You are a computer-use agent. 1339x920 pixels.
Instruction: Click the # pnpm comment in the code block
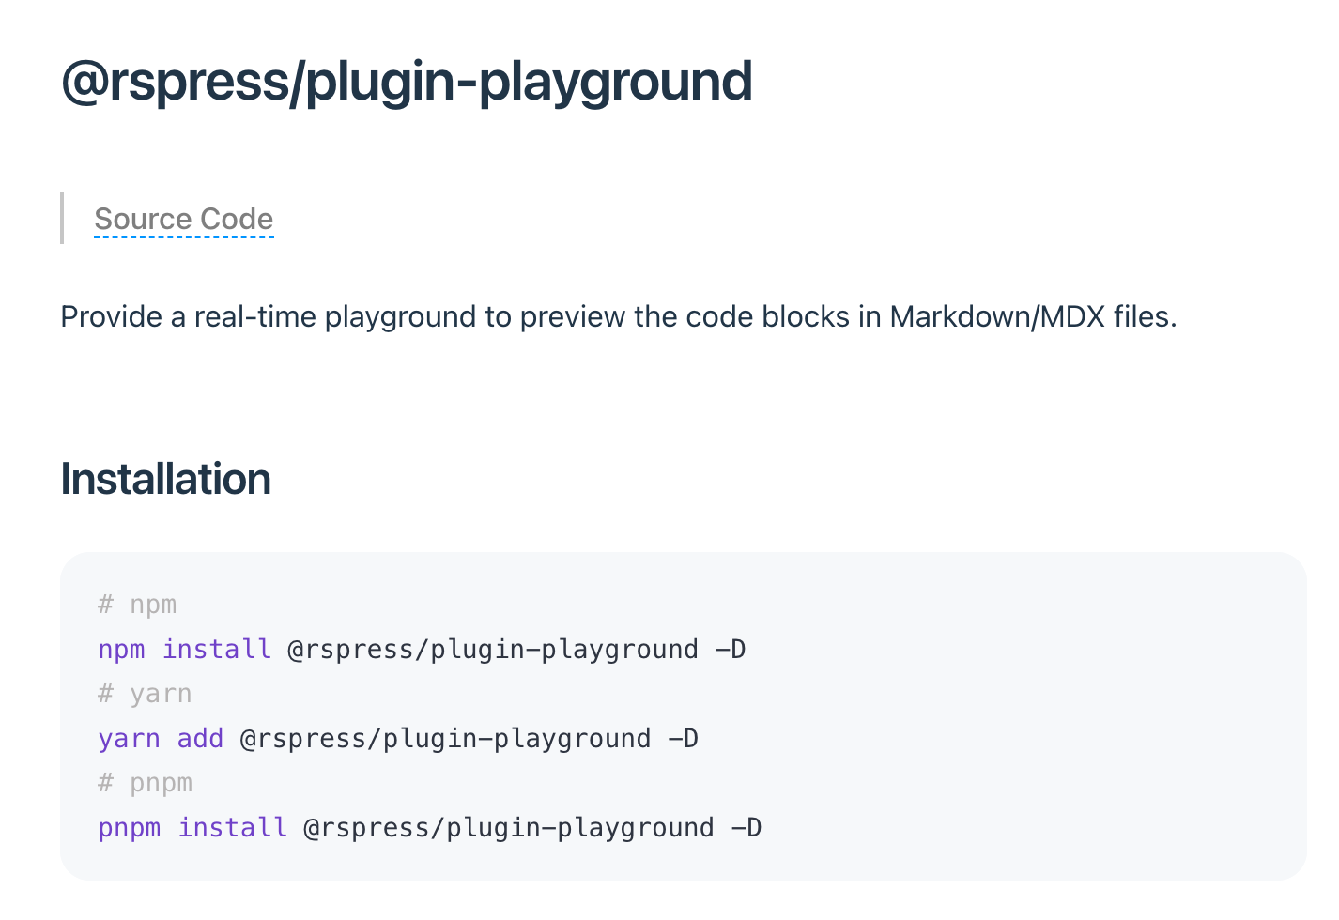[144, 782]
